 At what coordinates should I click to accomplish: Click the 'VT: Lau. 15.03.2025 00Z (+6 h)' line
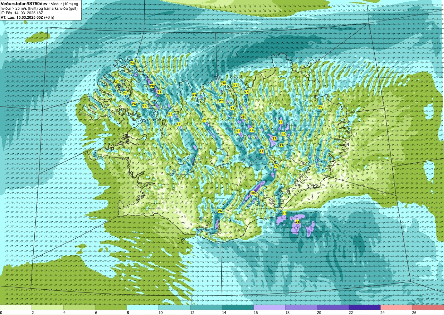27,17
